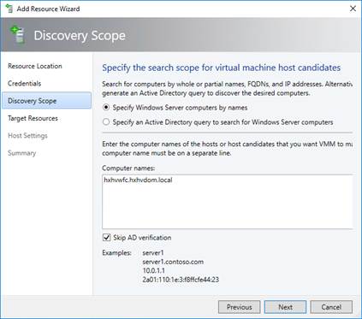The image size is (362, 319).
Task: Click the Add Resource Wizard title bar icon
Action: pyautogui.click(x=9, y=9)
